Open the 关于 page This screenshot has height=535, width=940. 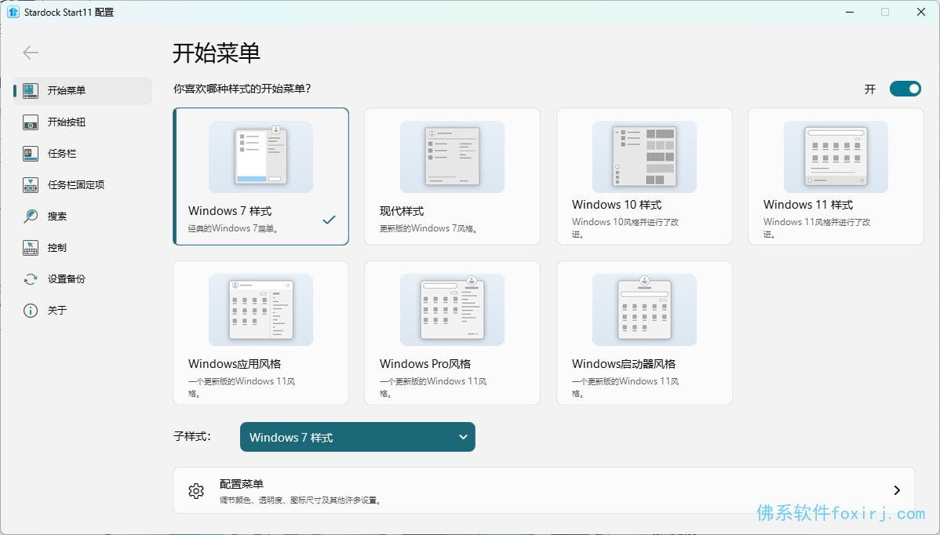(82, 311)
